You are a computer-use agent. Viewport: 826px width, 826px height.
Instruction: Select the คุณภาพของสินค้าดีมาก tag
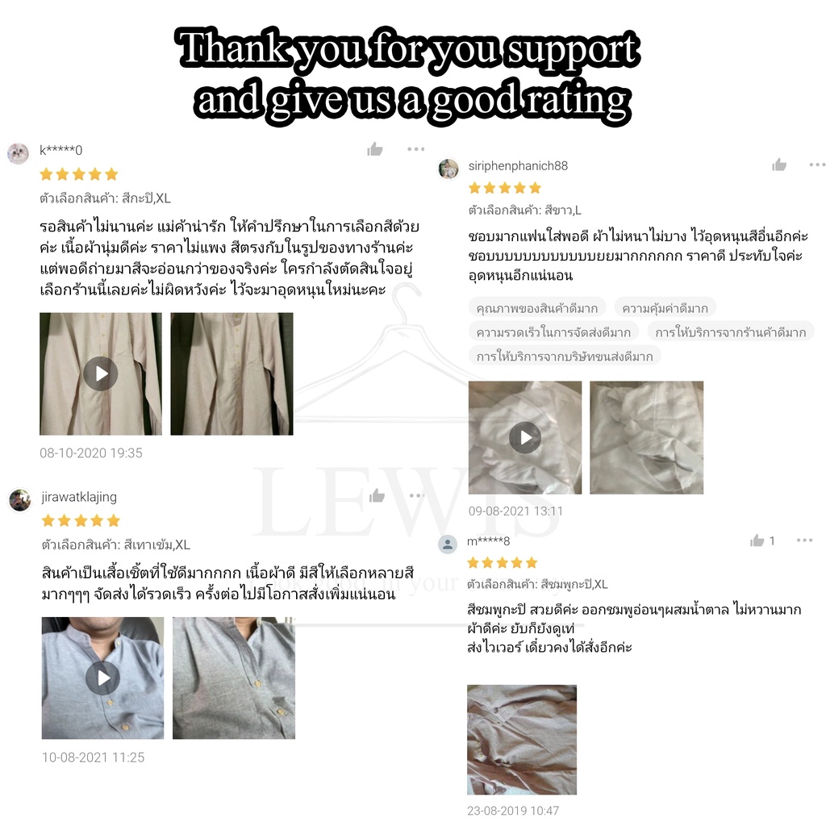536,307
